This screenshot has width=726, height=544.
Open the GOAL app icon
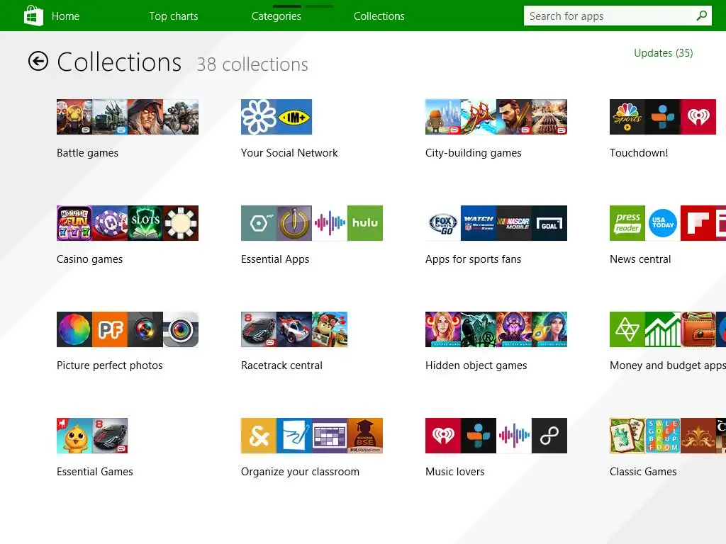pos(549,223)
